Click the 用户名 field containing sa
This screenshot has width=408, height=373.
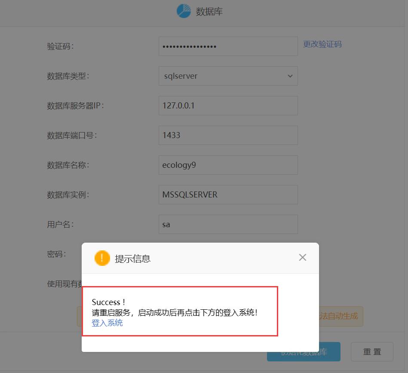(228, 225)
